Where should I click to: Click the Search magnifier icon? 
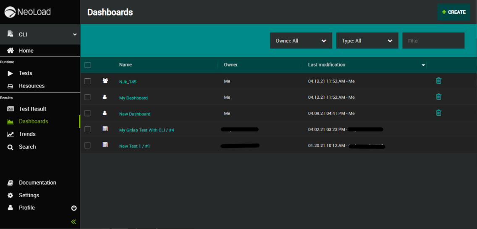pyautogui.click(x=10, y=147)
